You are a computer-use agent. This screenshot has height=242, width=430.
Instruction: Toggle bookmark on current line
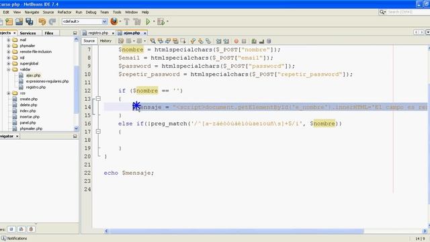coord(208,41)
